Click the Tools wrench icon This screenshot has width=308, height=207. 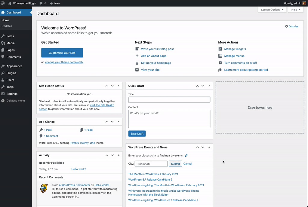coord(3,87)
